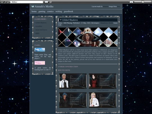Open the gaming section

tap(42, 12)
